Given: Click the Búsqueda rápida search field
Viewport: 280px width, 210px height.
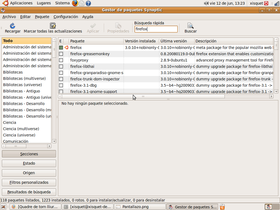Looking at the screenshot, I should [156, 29].
